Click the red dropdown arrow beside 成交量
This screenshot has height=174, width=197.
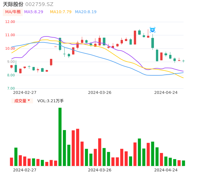[29, 100]
